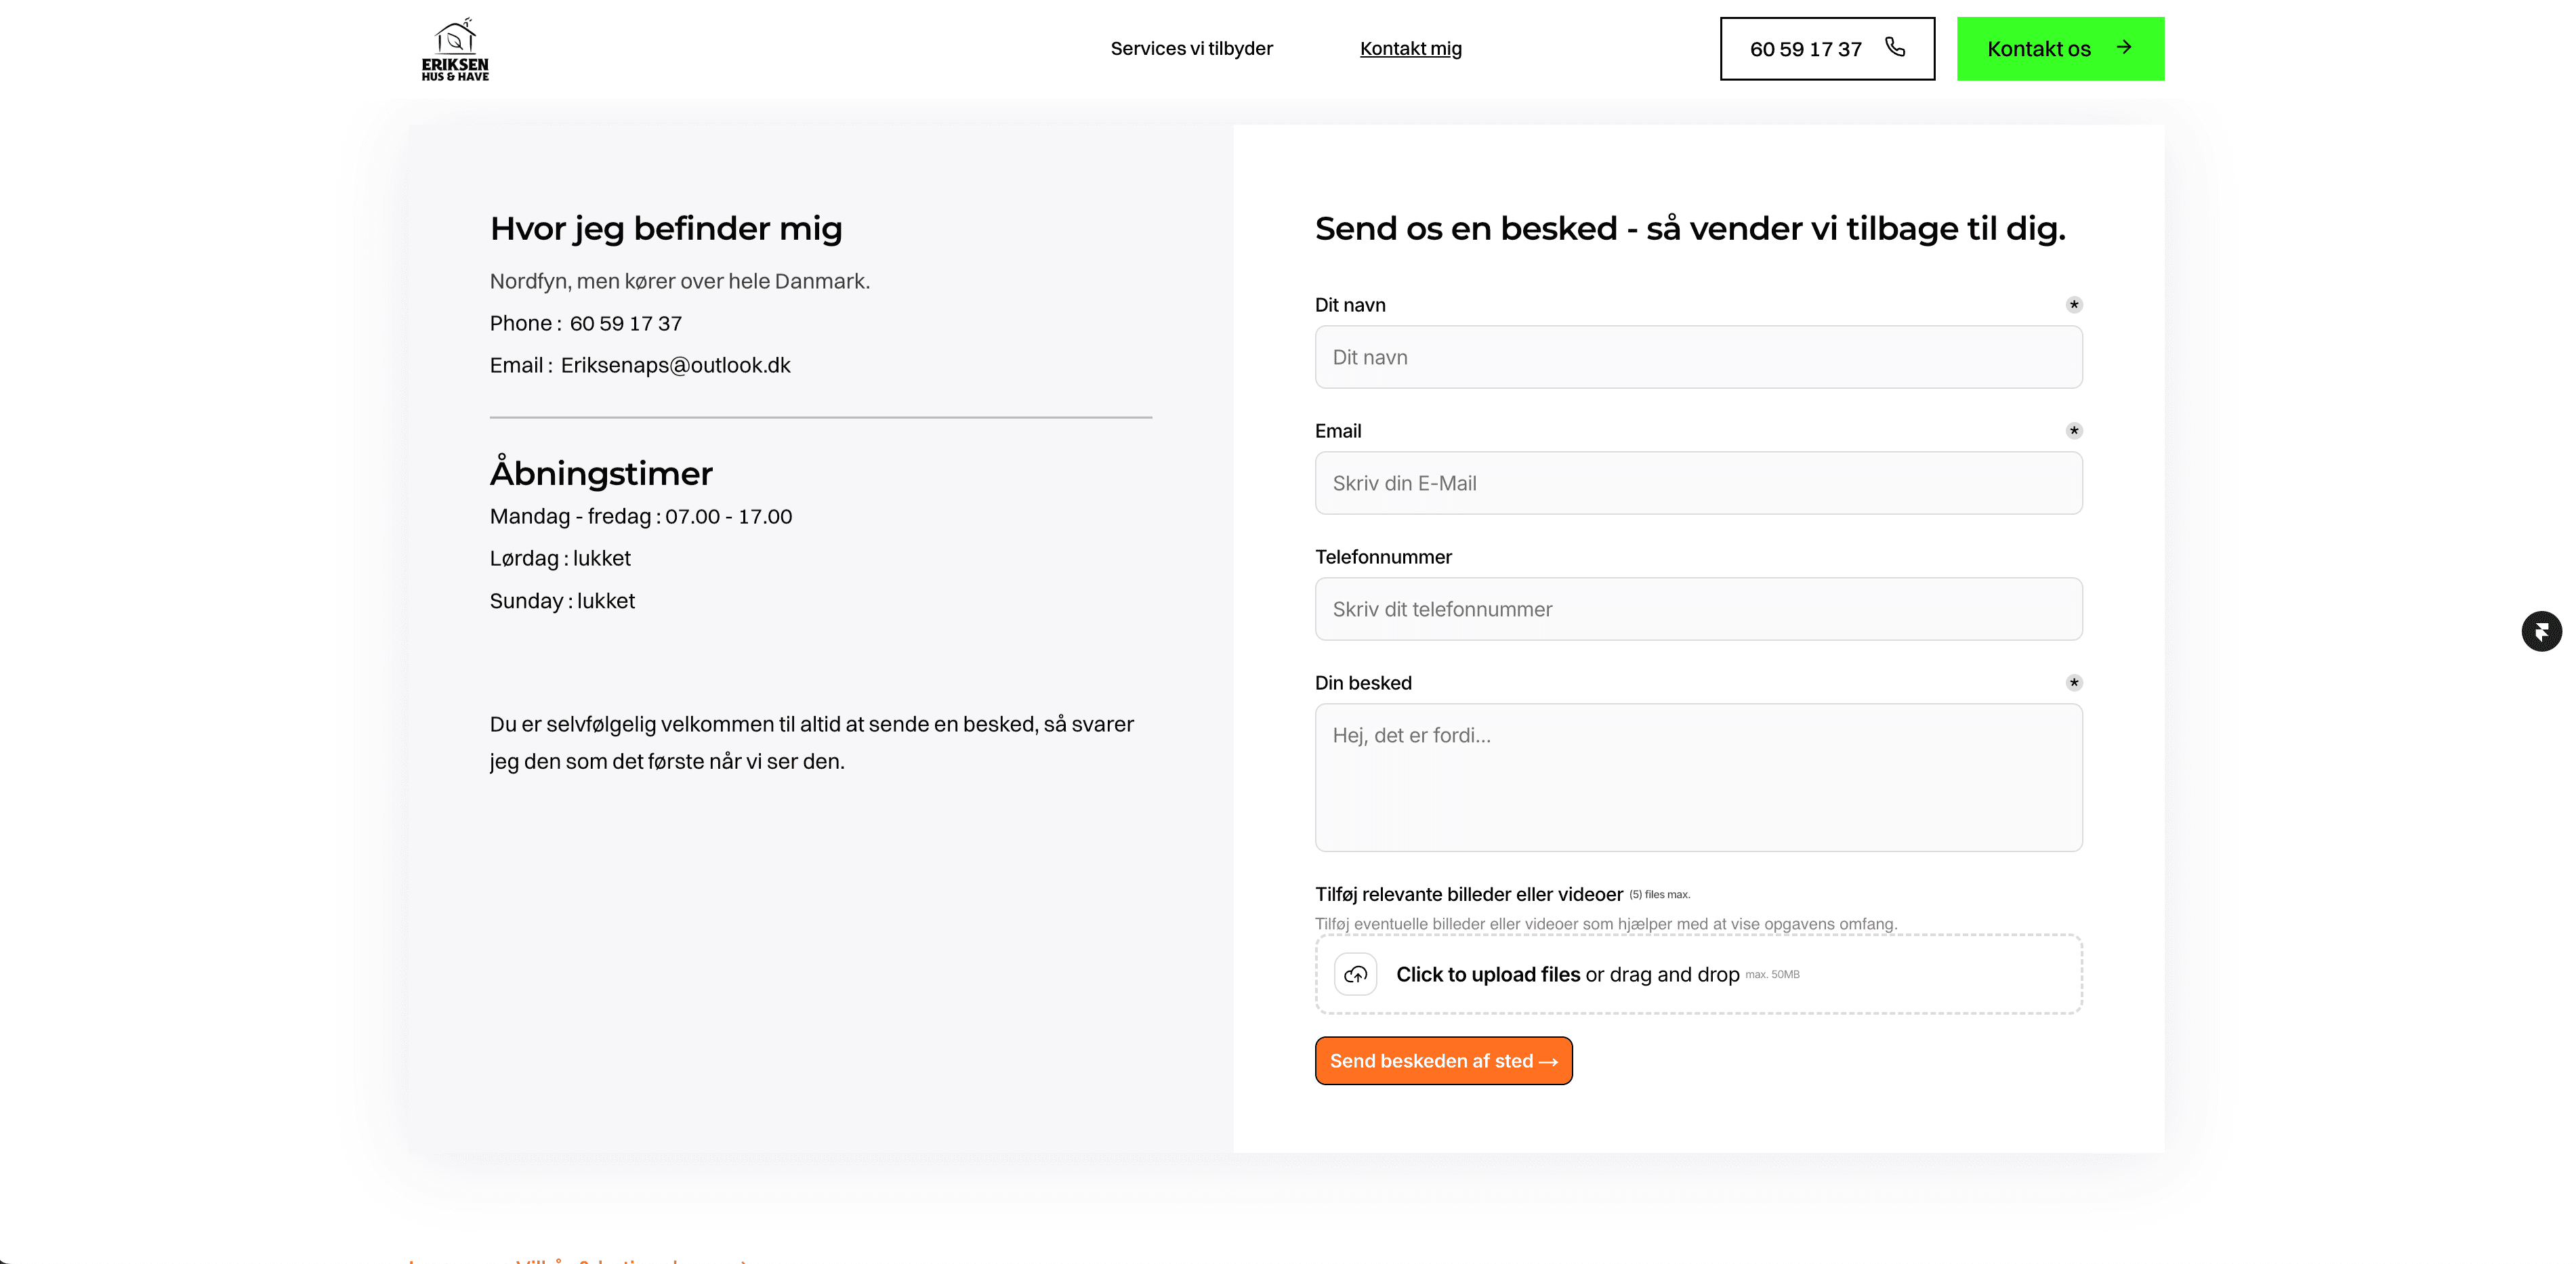Click to upload files drop zone
The width and height of the screenshot is (2576, 1264).
(x=1698, y=974)
